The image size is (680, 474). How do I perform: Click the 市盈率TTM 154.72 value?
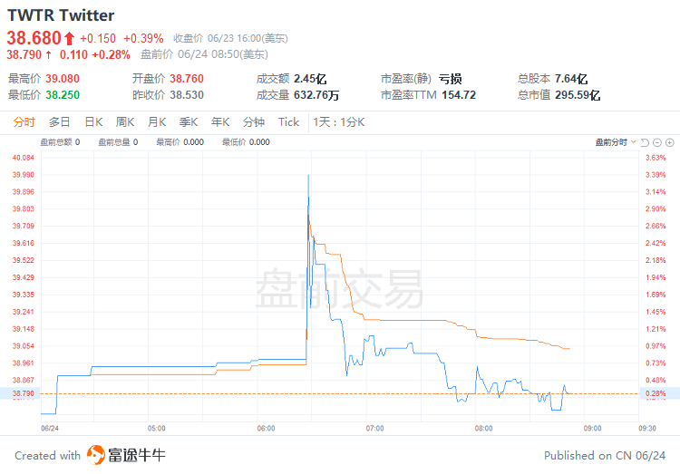tap(459, 95)
